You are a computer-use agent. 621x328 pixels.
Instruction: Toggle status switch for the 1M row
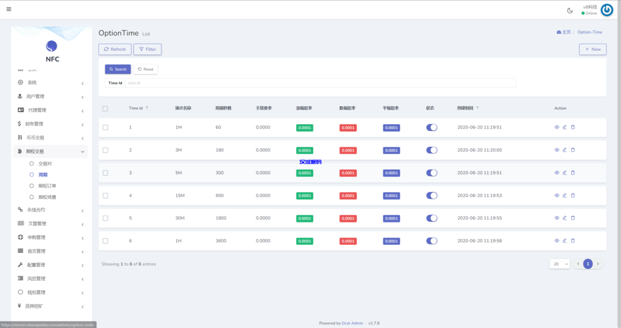click(432, 127)
